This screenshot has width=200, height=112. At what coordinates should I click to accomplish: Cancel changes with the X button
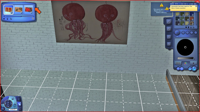coord(190,69)
